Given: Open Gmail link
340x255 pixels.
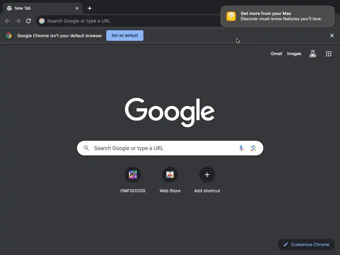Looking at the screenshot, I should (276, 53).
